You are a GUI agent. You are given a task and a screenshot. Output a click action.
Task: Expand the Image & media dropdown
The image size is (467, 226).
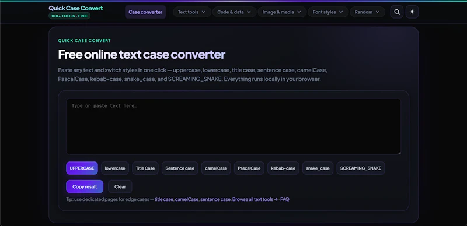[x=282, y=12]
